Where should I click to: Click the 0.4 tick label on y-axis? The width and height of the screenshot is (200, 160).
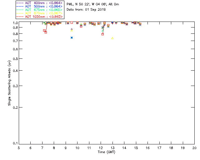(x=15, y=71)
